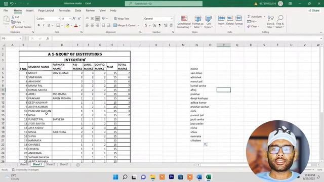Open Conditional Formatting menu

(184, 22)
